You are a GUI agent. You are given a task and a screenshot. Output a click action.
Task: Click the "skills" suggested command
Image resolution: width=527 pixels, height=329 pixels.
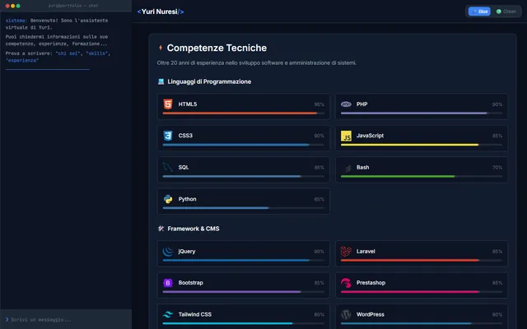click(97, 53)
